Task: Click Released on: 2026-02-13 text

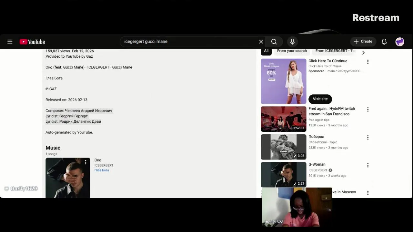Action: tap(66, 100)
